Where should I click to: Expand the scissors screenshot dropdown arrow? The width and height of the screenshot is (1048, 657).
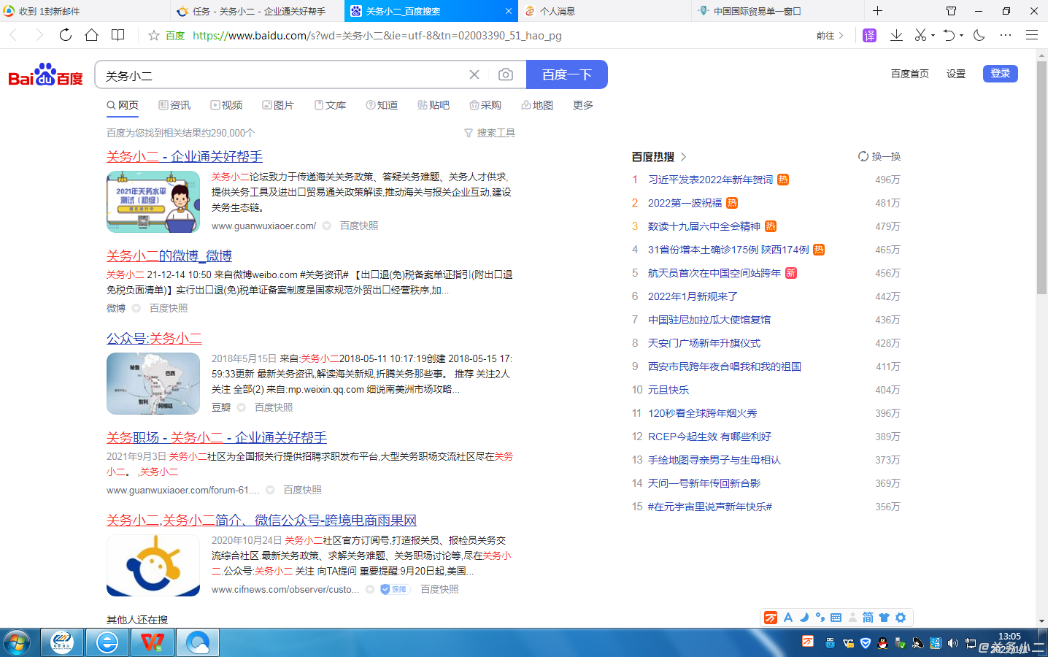[x=933, y=36]
